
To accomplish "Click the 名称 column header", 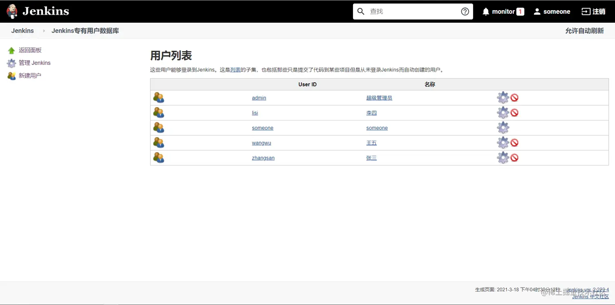I will [430, 84].
